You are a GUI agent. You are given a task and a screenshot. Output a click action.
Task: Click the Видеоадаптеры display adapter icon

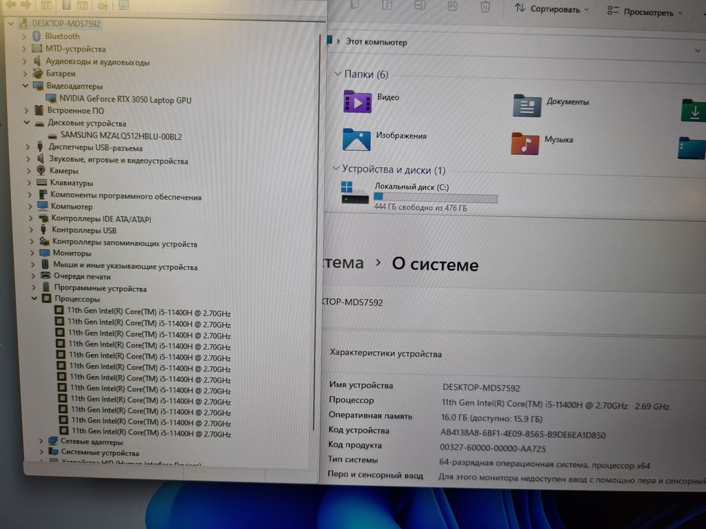tap(39, 85)
